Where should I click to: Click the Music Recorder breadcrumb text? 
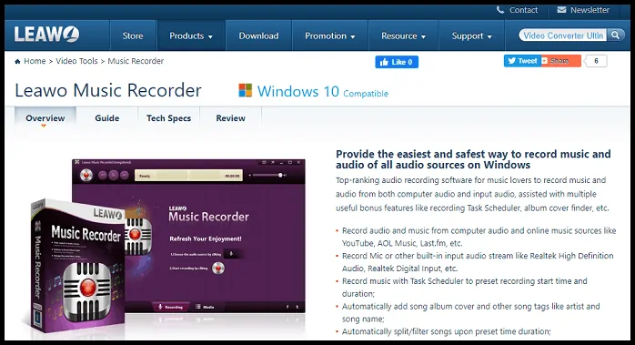tap(136, 61)
